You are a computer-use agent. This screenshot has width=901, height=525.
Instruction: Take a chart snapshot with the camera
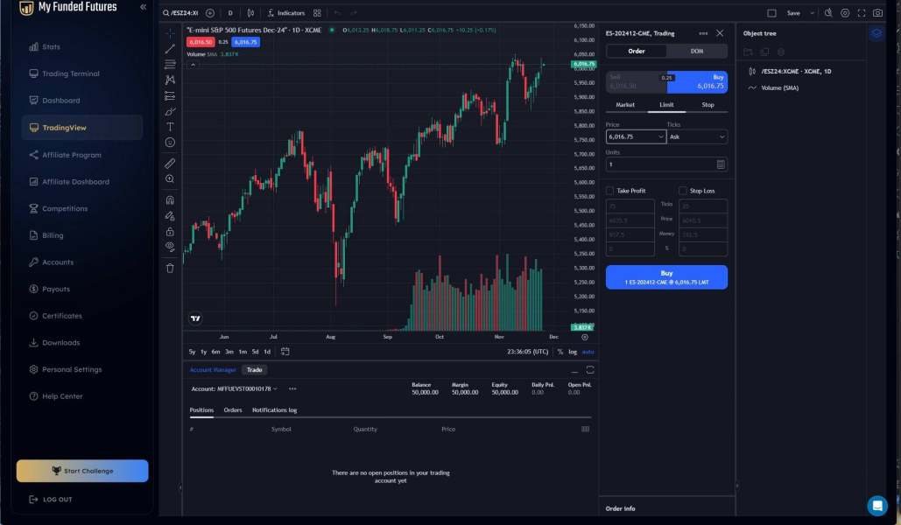click(x=877, y=12)
